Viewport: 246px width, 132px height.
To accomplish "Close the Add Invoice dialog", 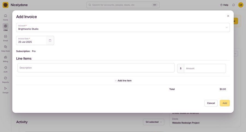I will click(x=228, y=16).
